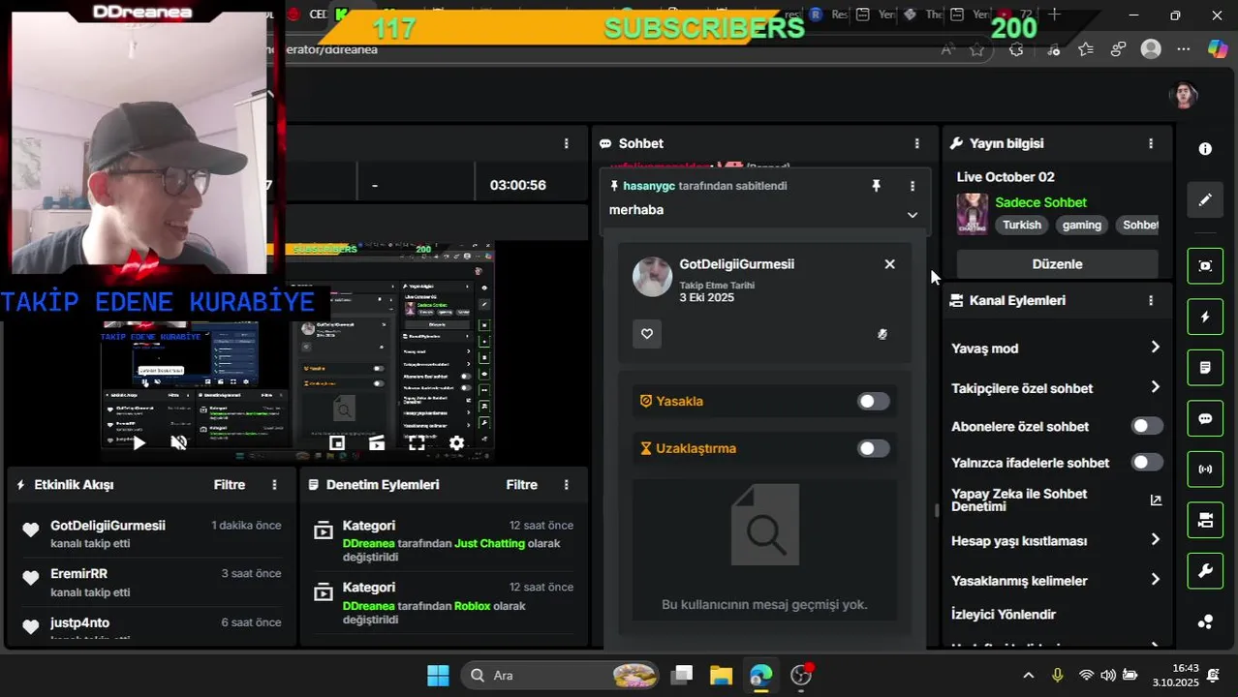Viewport: 1238px width, 697px height.
Task: Click the Roblox category moderation entry
Action: point(473,606)
